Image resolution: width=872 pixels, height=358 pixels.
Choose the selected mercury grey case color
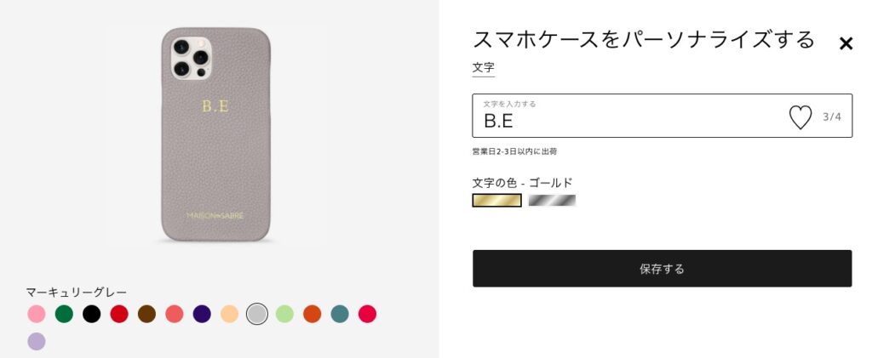coord(257,314)
